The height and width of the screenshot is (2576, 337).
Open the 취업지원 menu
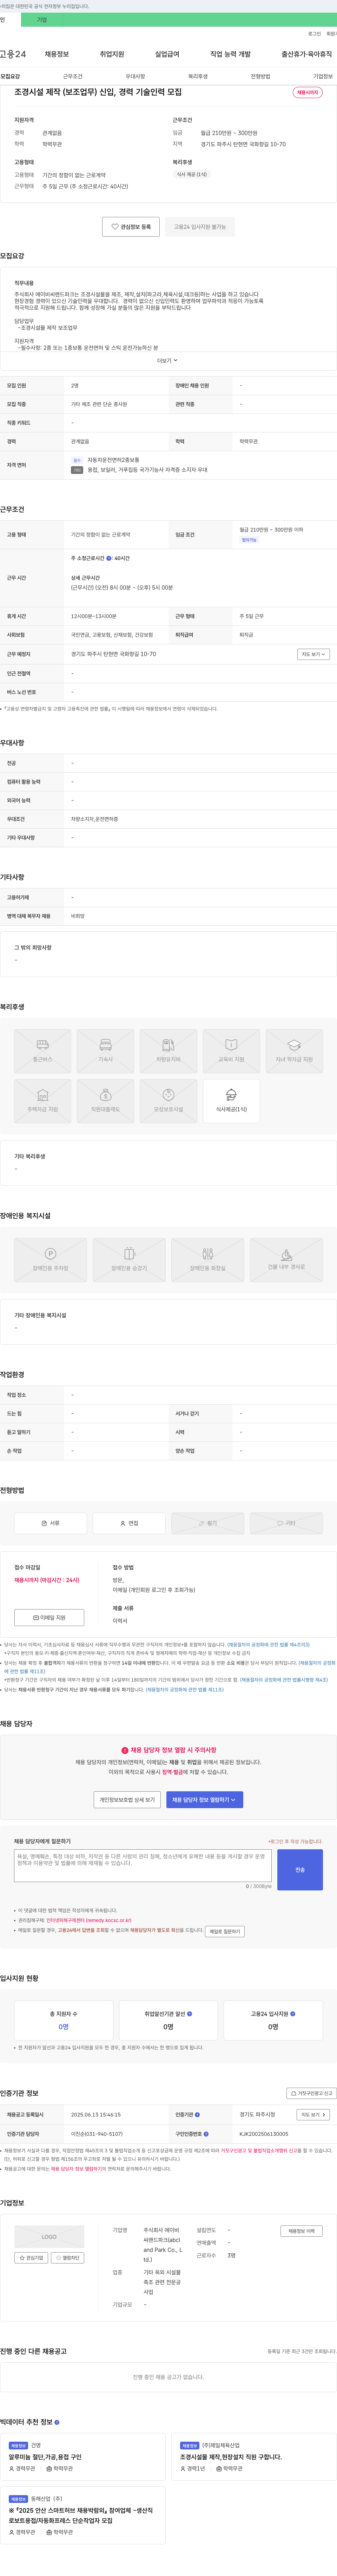112,54
